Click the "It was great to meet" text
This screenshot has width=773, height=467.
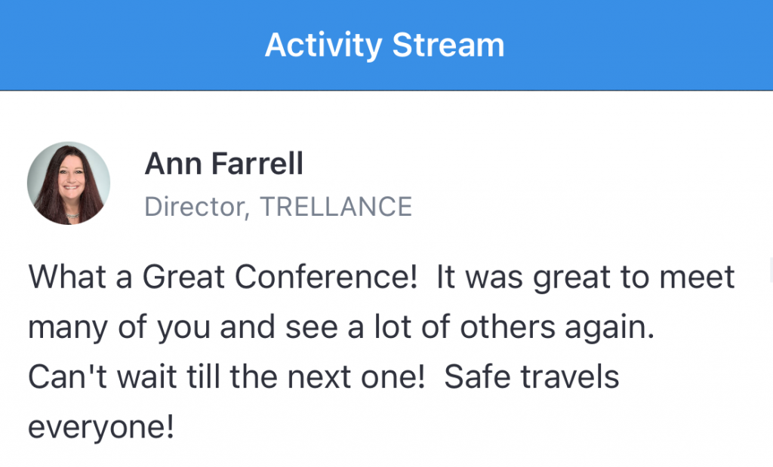point(585,278)
